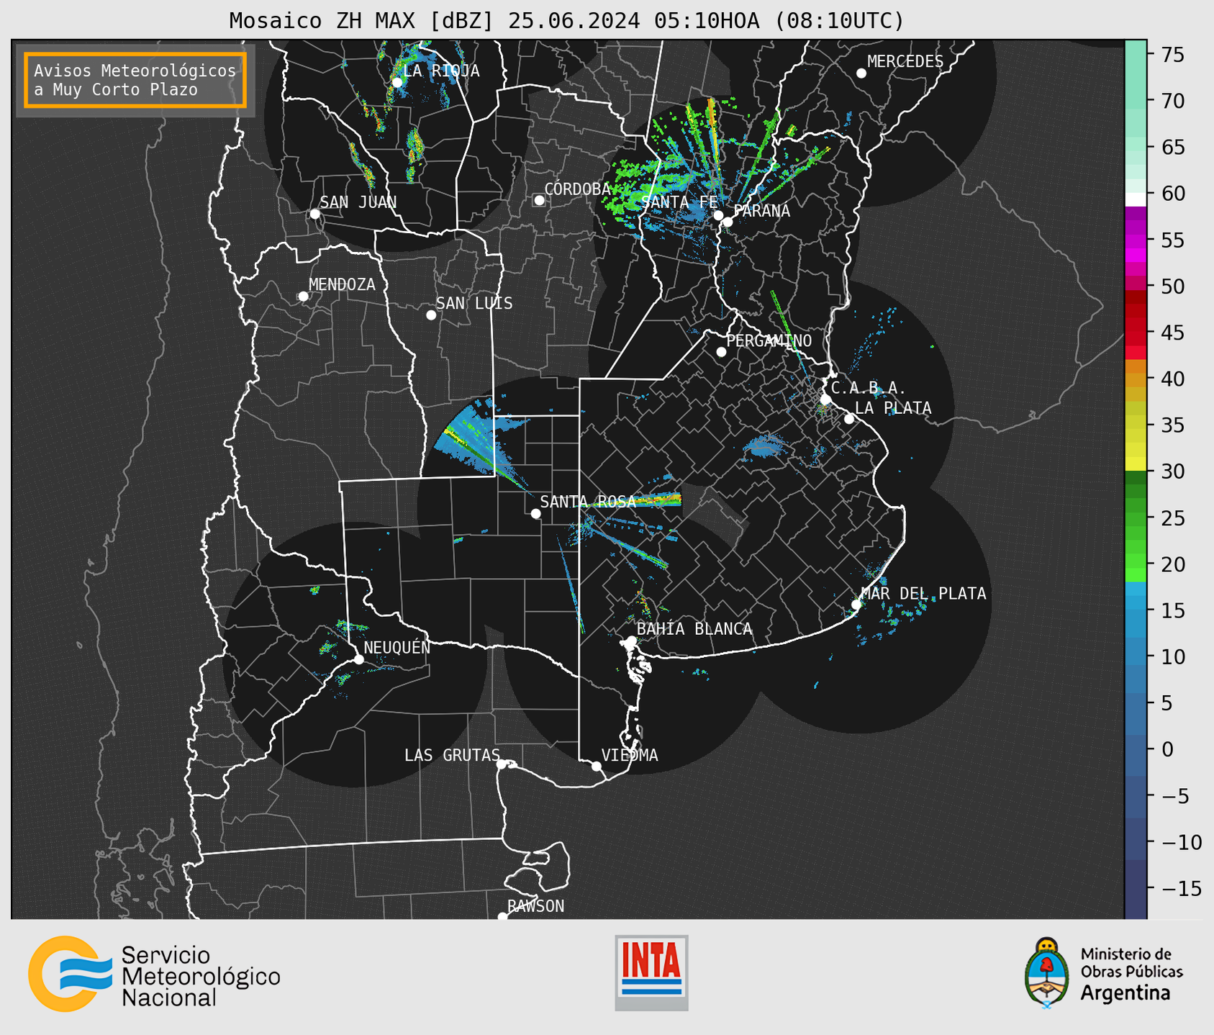Click the 75 colorbar tick label
The width and height of the screenshot is (1214, 1035).
(x=1172, y=55)
